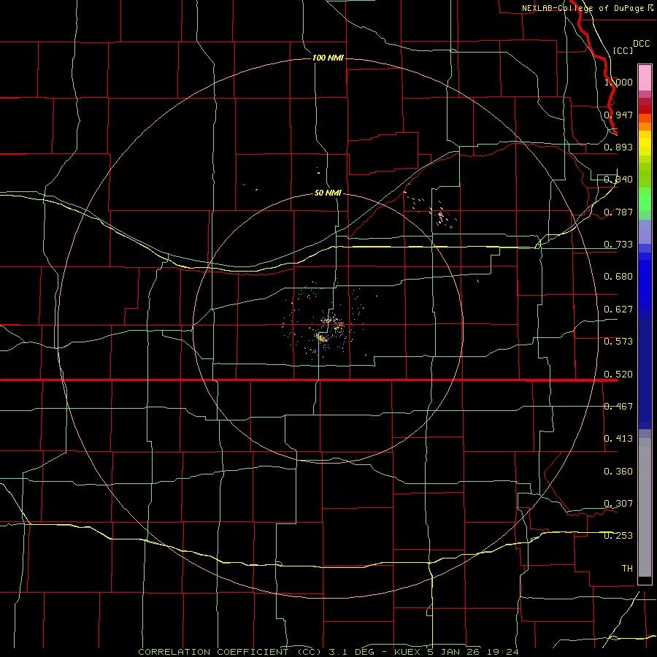
Task: Click the 0.573 color scale value
Action: (x=618, y=342)
